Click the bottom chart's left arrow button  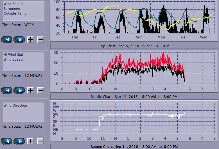pyautogui.click(x=7, y=141)
